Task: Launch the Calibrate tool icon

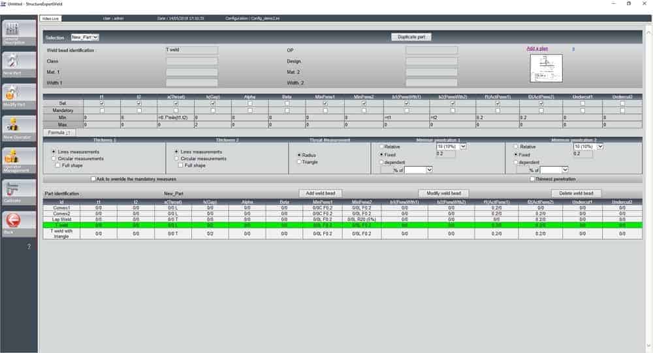Action: coord(19,191)
